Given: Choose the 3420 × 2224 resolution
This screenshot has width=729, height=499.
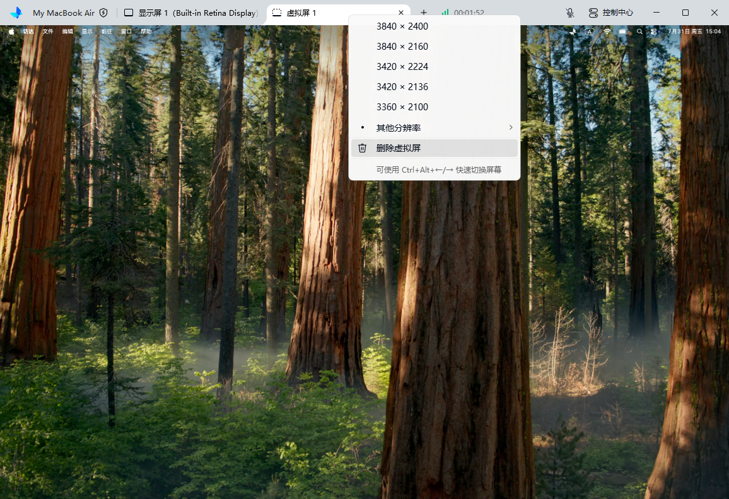Looking at the screenshot, I should pyautogui.click(x=434, y=66).
